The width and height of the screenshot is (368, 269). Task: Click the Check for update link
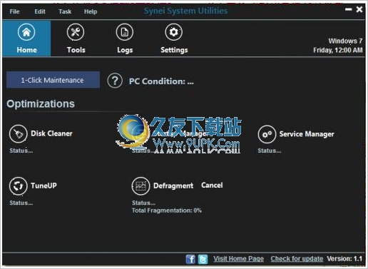[x=297, y=258]
